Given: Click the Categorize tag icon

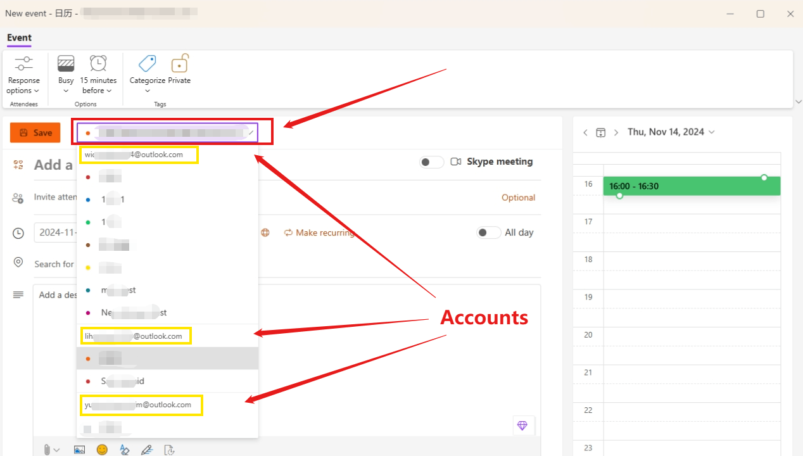Looking at the screenshot, I should pos(147,63).
